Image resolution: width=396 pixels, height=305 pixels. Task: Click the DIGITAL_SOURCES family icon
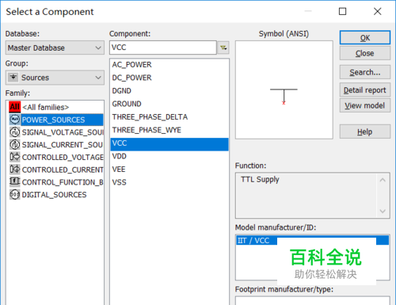click(x=15, y=194)
